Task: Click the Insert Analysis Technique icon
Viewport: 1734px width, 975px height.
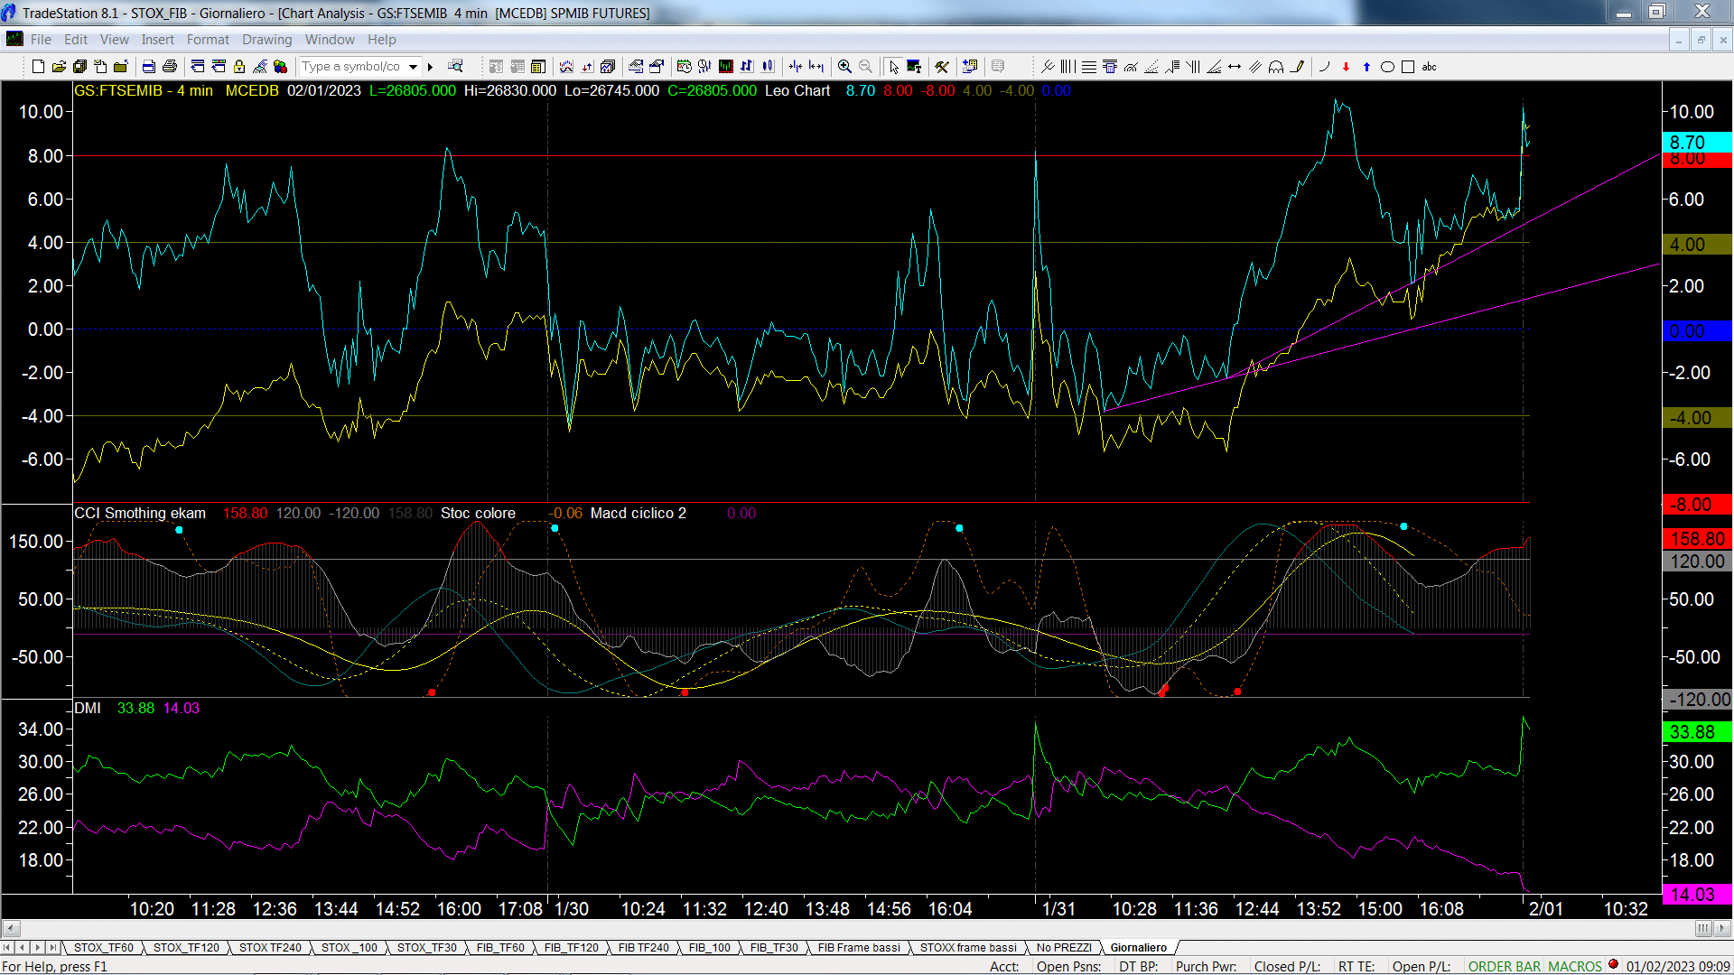Action: pyautogui.click(x=566, y=67)
